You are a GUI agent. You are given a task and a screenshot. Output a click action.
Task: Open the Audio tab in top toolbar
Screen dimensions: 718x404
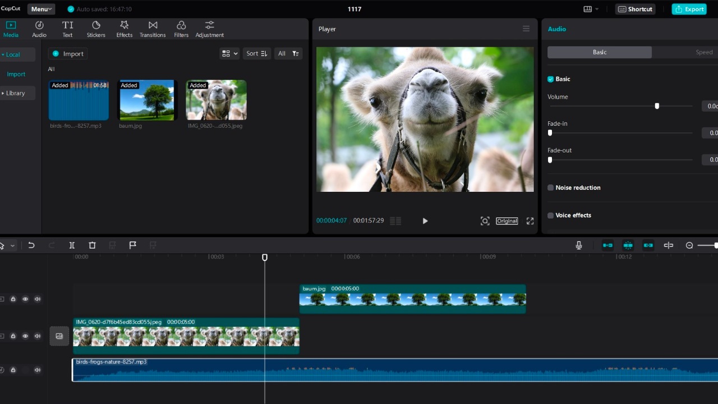(x=39, y=29)
